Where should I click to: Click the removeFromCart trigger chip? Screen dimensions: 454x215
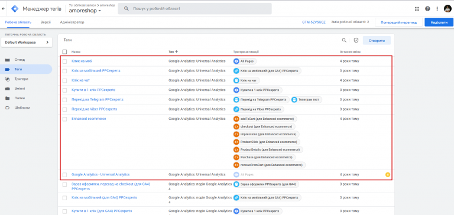click(x=270, y=165)
